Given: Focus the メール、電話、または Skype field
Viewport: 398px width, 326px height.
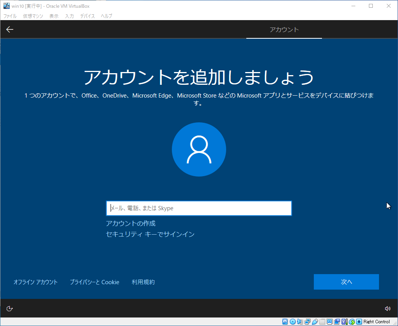Looking at the screenshot, I should 199,208.
